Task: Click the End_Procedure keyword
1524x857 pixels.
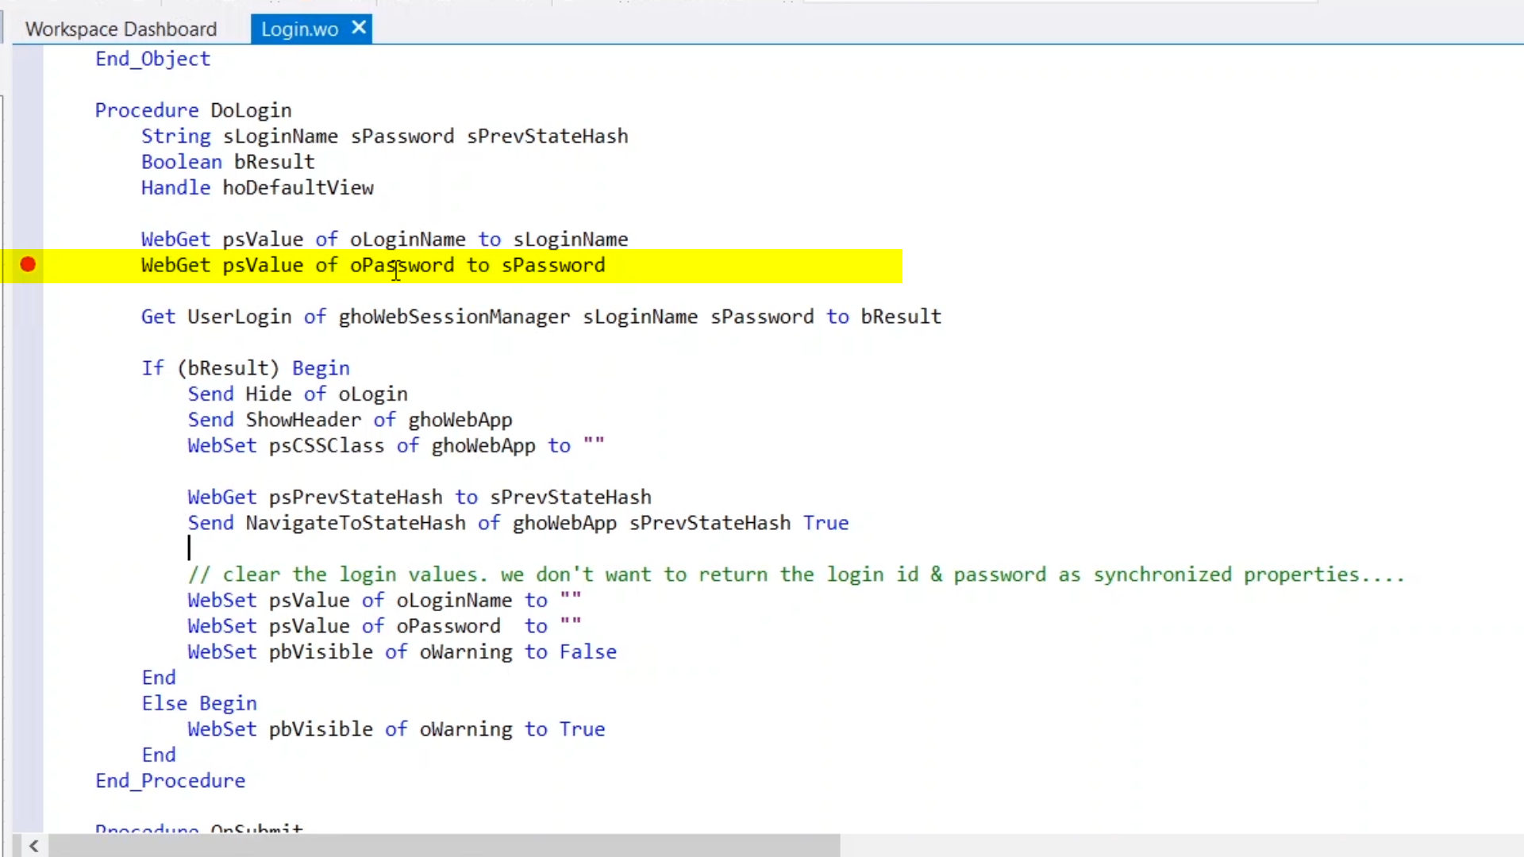Action: click(x=170, y=781)
